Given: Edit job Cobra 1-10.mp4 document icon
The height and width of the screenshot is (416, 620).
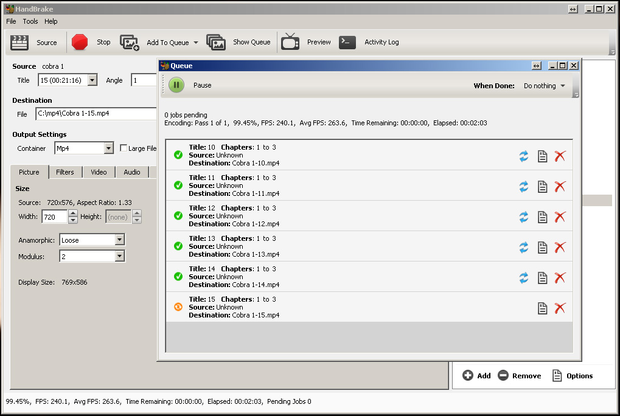Looking at the screenshot, I should (542, 156).
